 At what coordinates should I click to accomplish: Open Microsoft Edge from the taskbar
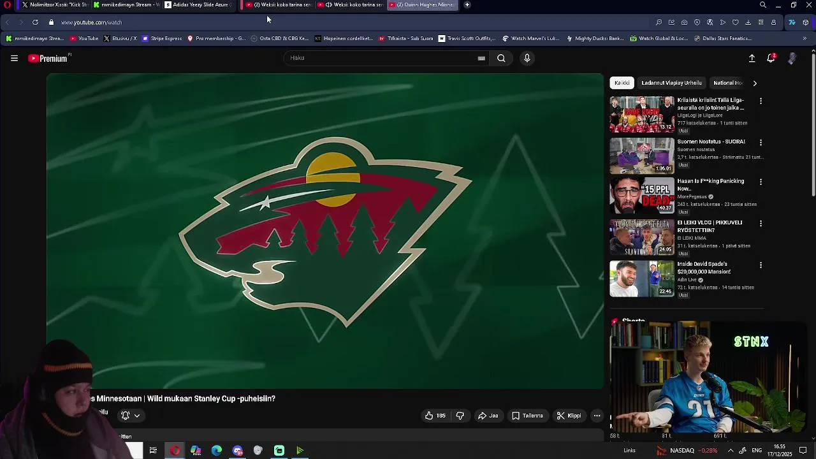(217, 451)
